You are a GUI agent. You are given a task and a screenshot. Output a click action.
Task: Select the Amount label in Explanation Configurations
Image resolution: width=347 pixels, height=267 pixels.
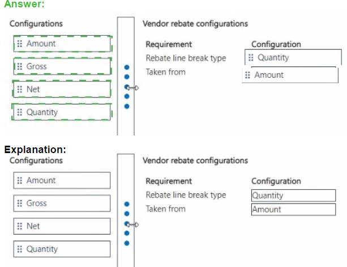click(41, 181)
